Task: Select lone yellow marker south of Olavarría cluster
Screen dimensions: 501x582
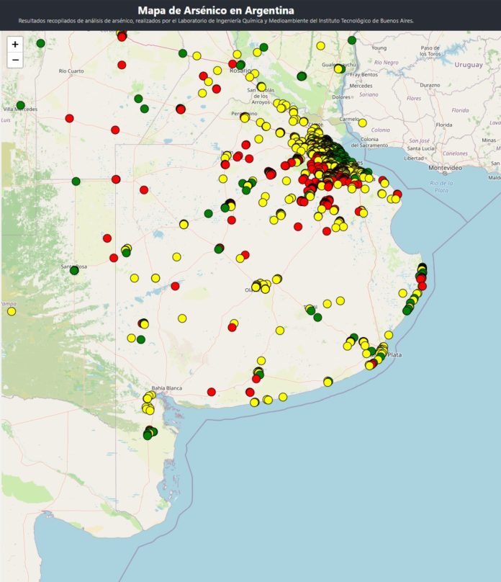Action: pyautogui.click(x=280, y=331)
